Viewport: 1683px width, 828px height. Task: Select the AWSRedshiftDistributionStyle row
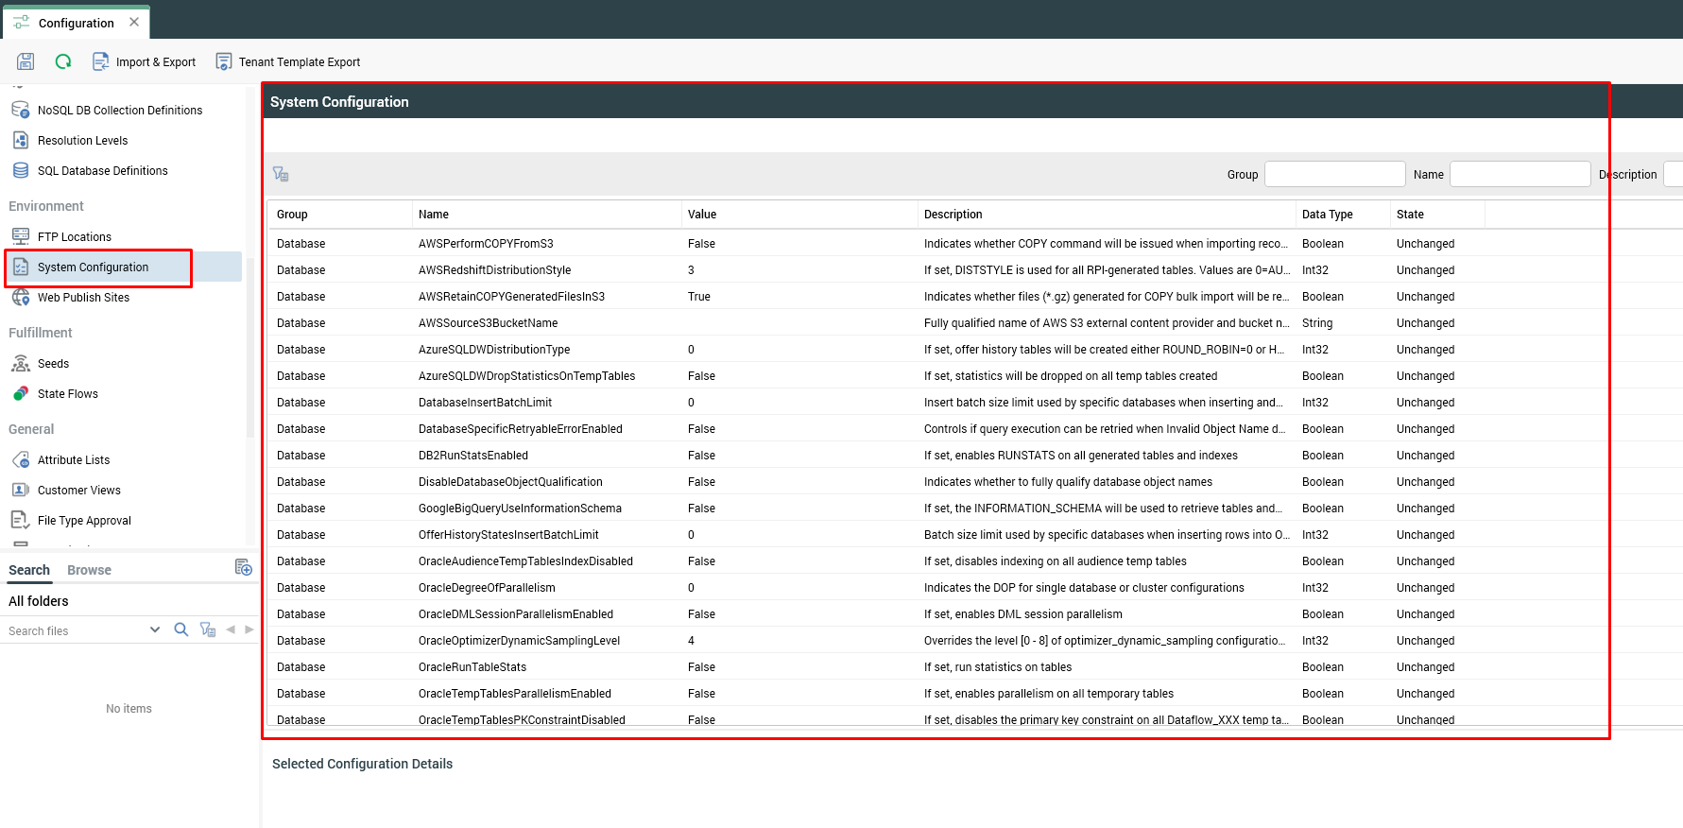tap(494, 270)
